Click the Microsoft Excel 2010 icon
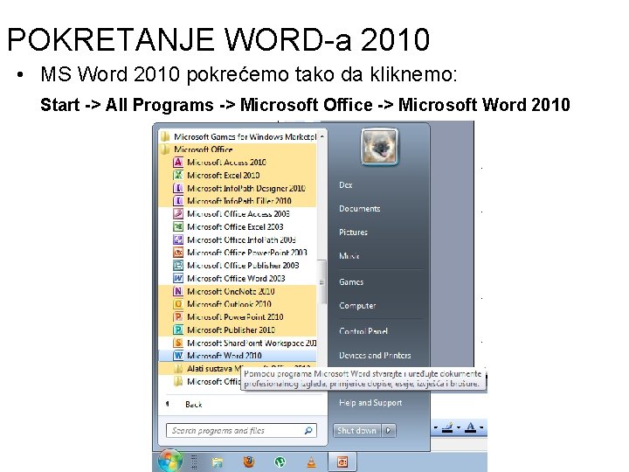629x472 pixels. pos(178,176)
